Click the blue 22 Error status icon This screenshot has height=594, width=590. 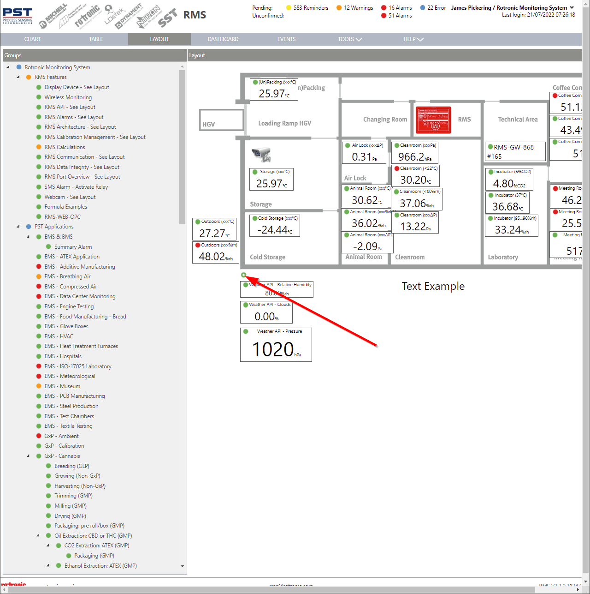(x=423, y=7)
